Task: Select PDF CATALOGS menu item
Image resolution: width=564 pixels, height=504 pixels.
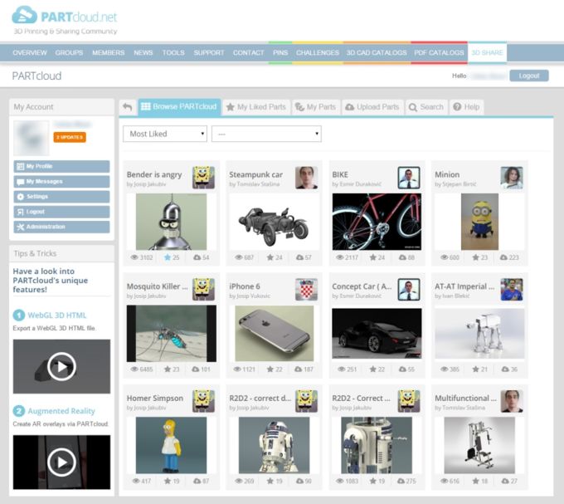Action: pos(440,52)
